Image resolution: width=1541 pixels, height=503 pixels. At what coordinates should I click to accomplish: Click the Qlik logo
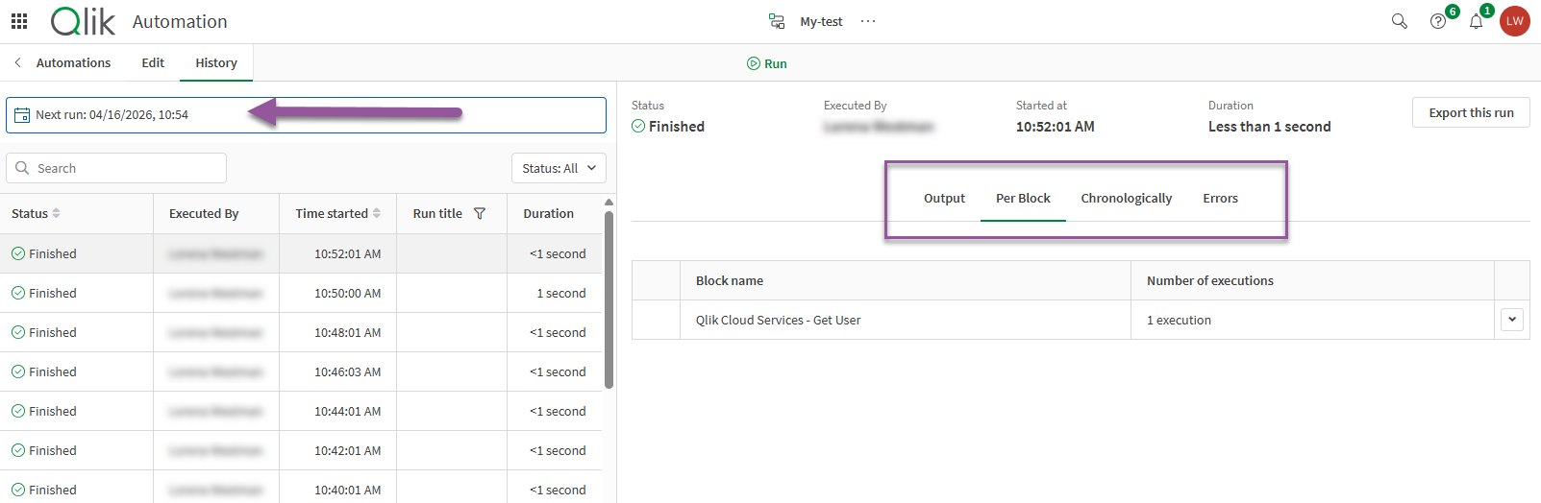click(83, 21)
